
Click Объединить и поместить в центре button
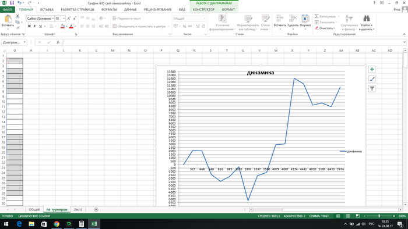[139, 26]
